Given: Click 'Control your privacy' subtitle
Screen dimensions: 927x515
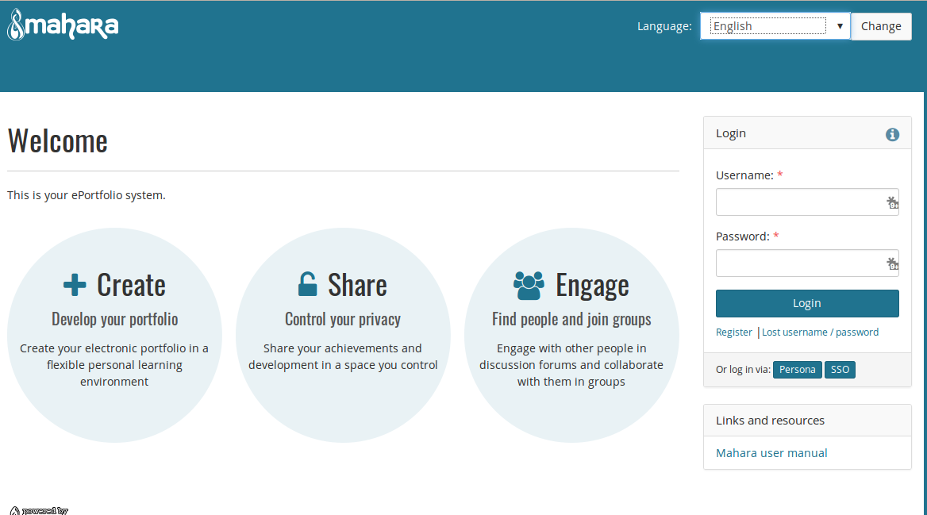Looking at the screenshot, I should coord(343,319).
